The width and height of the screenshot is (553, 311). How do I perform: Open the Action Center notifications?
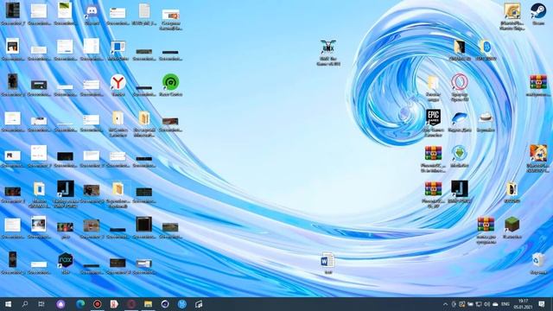[x=542, y=304]
